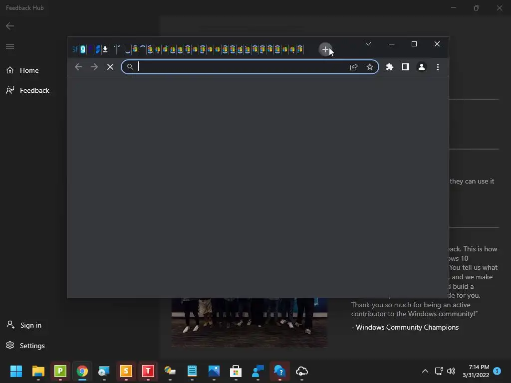Go back in Chrome browser

[x=78, y=67]
